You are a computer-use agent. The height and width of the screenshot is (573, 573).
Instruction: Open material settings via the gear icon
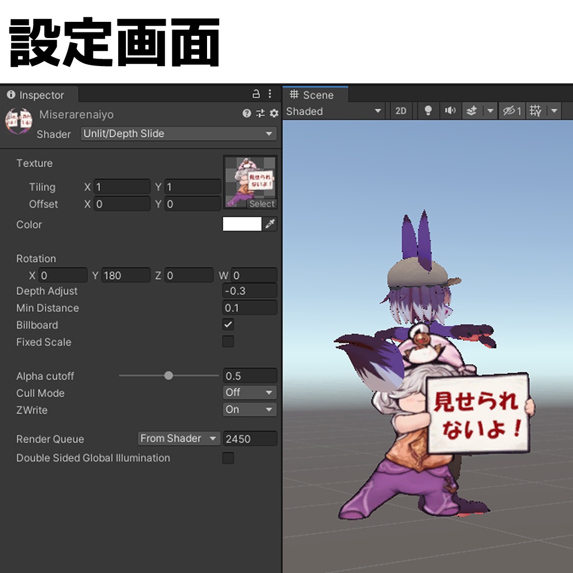[274, 114]
